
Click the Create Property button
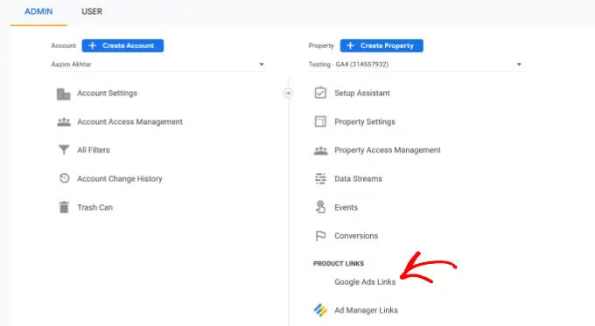381,45
